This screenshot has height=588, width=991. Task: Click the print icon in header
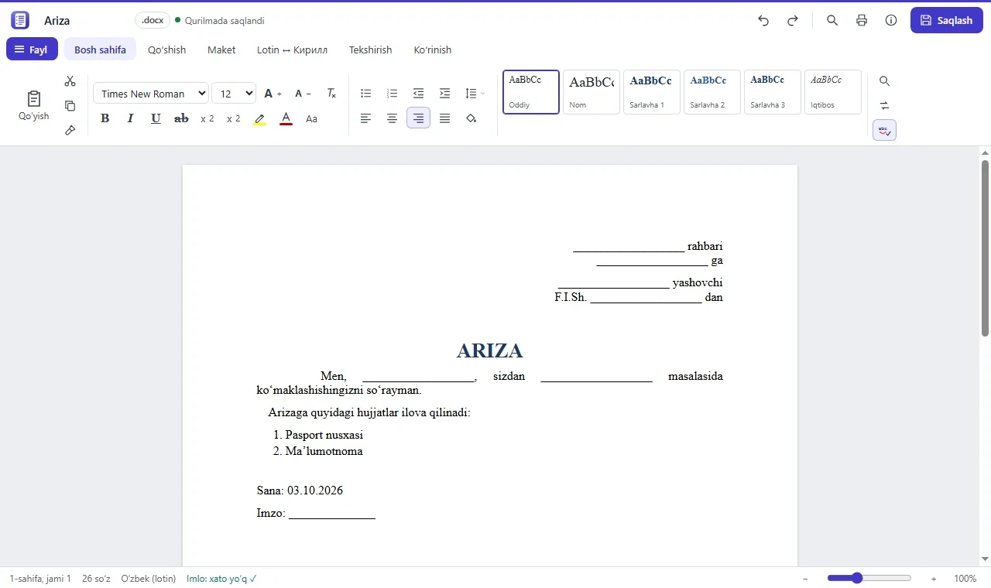pos(862,21)
